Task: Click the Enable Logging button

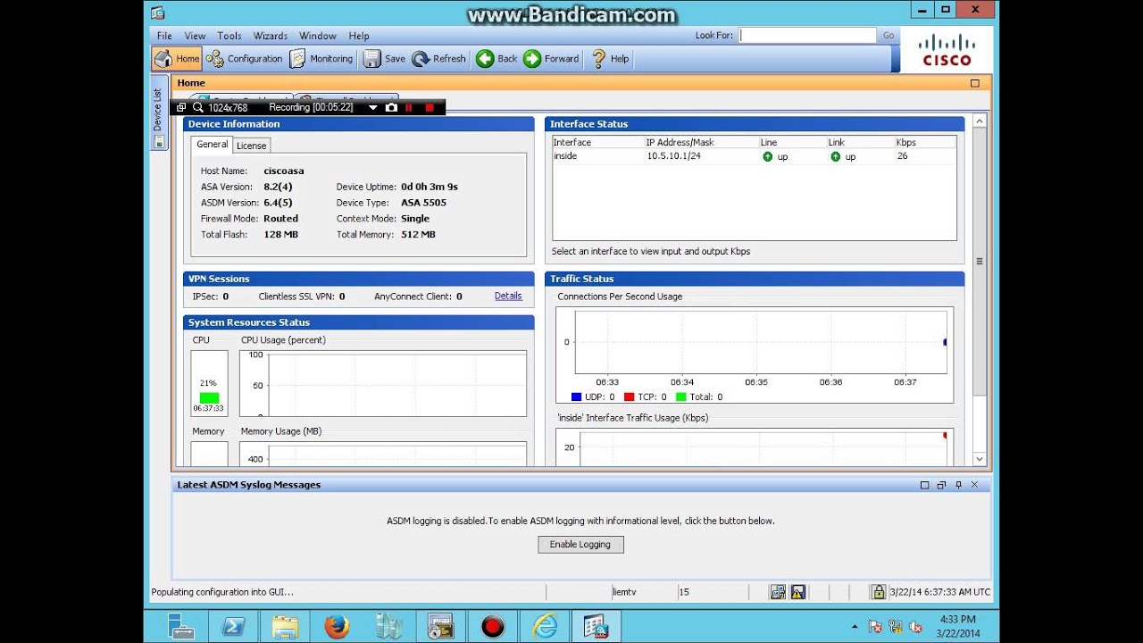Action: 580,544
